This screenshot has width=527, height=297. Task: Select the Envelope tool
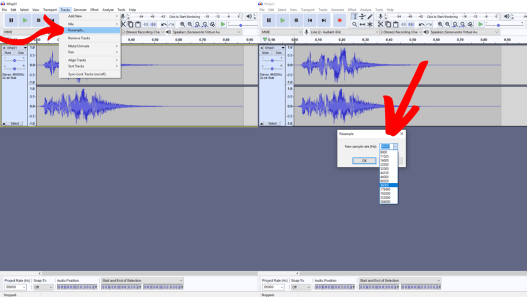click(362, 17)
